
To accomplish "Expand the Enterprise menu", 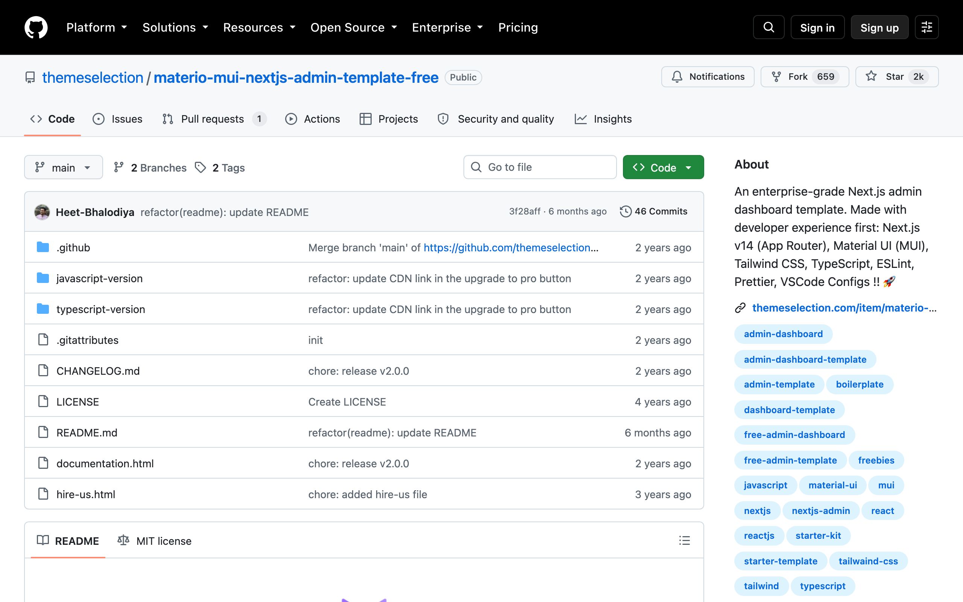I will click(448, 27).
